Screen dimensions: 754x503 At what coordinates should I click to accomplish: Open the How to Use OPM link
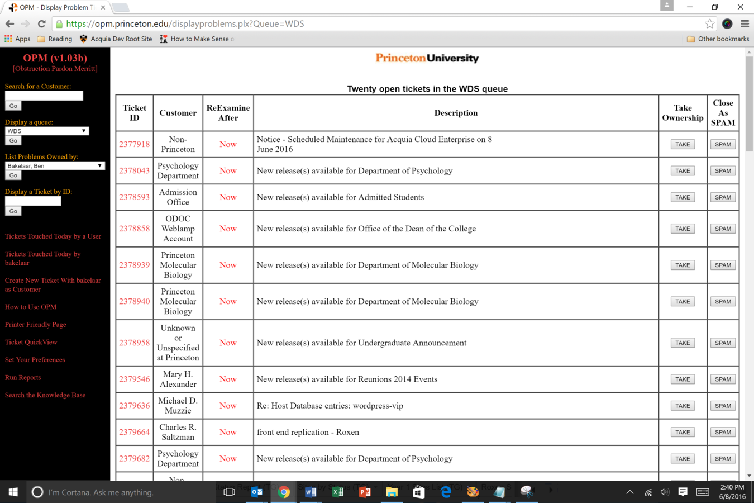(x=31, y=307)
